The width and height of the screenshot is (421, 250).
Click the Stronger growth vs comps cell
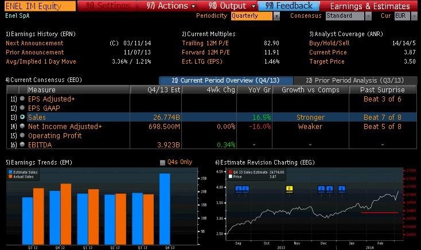[x=310, y=118]
